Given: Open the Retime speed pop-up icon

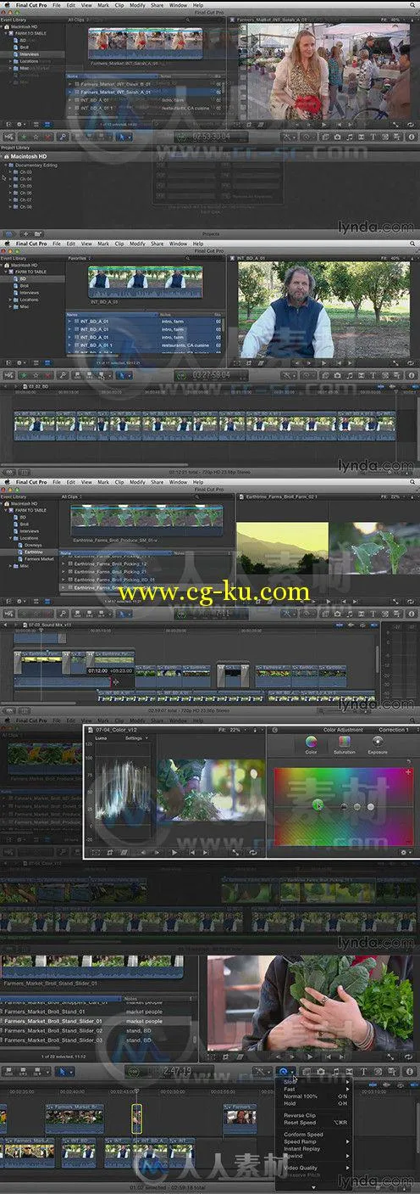Looking at the screenshot, I should click(285, 1072).
